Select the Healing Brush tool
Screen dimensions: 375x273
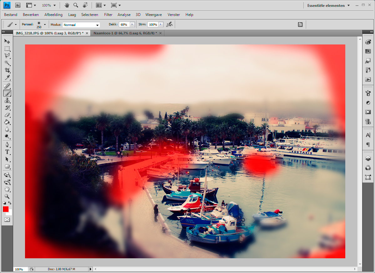click(x=7, y=86)
